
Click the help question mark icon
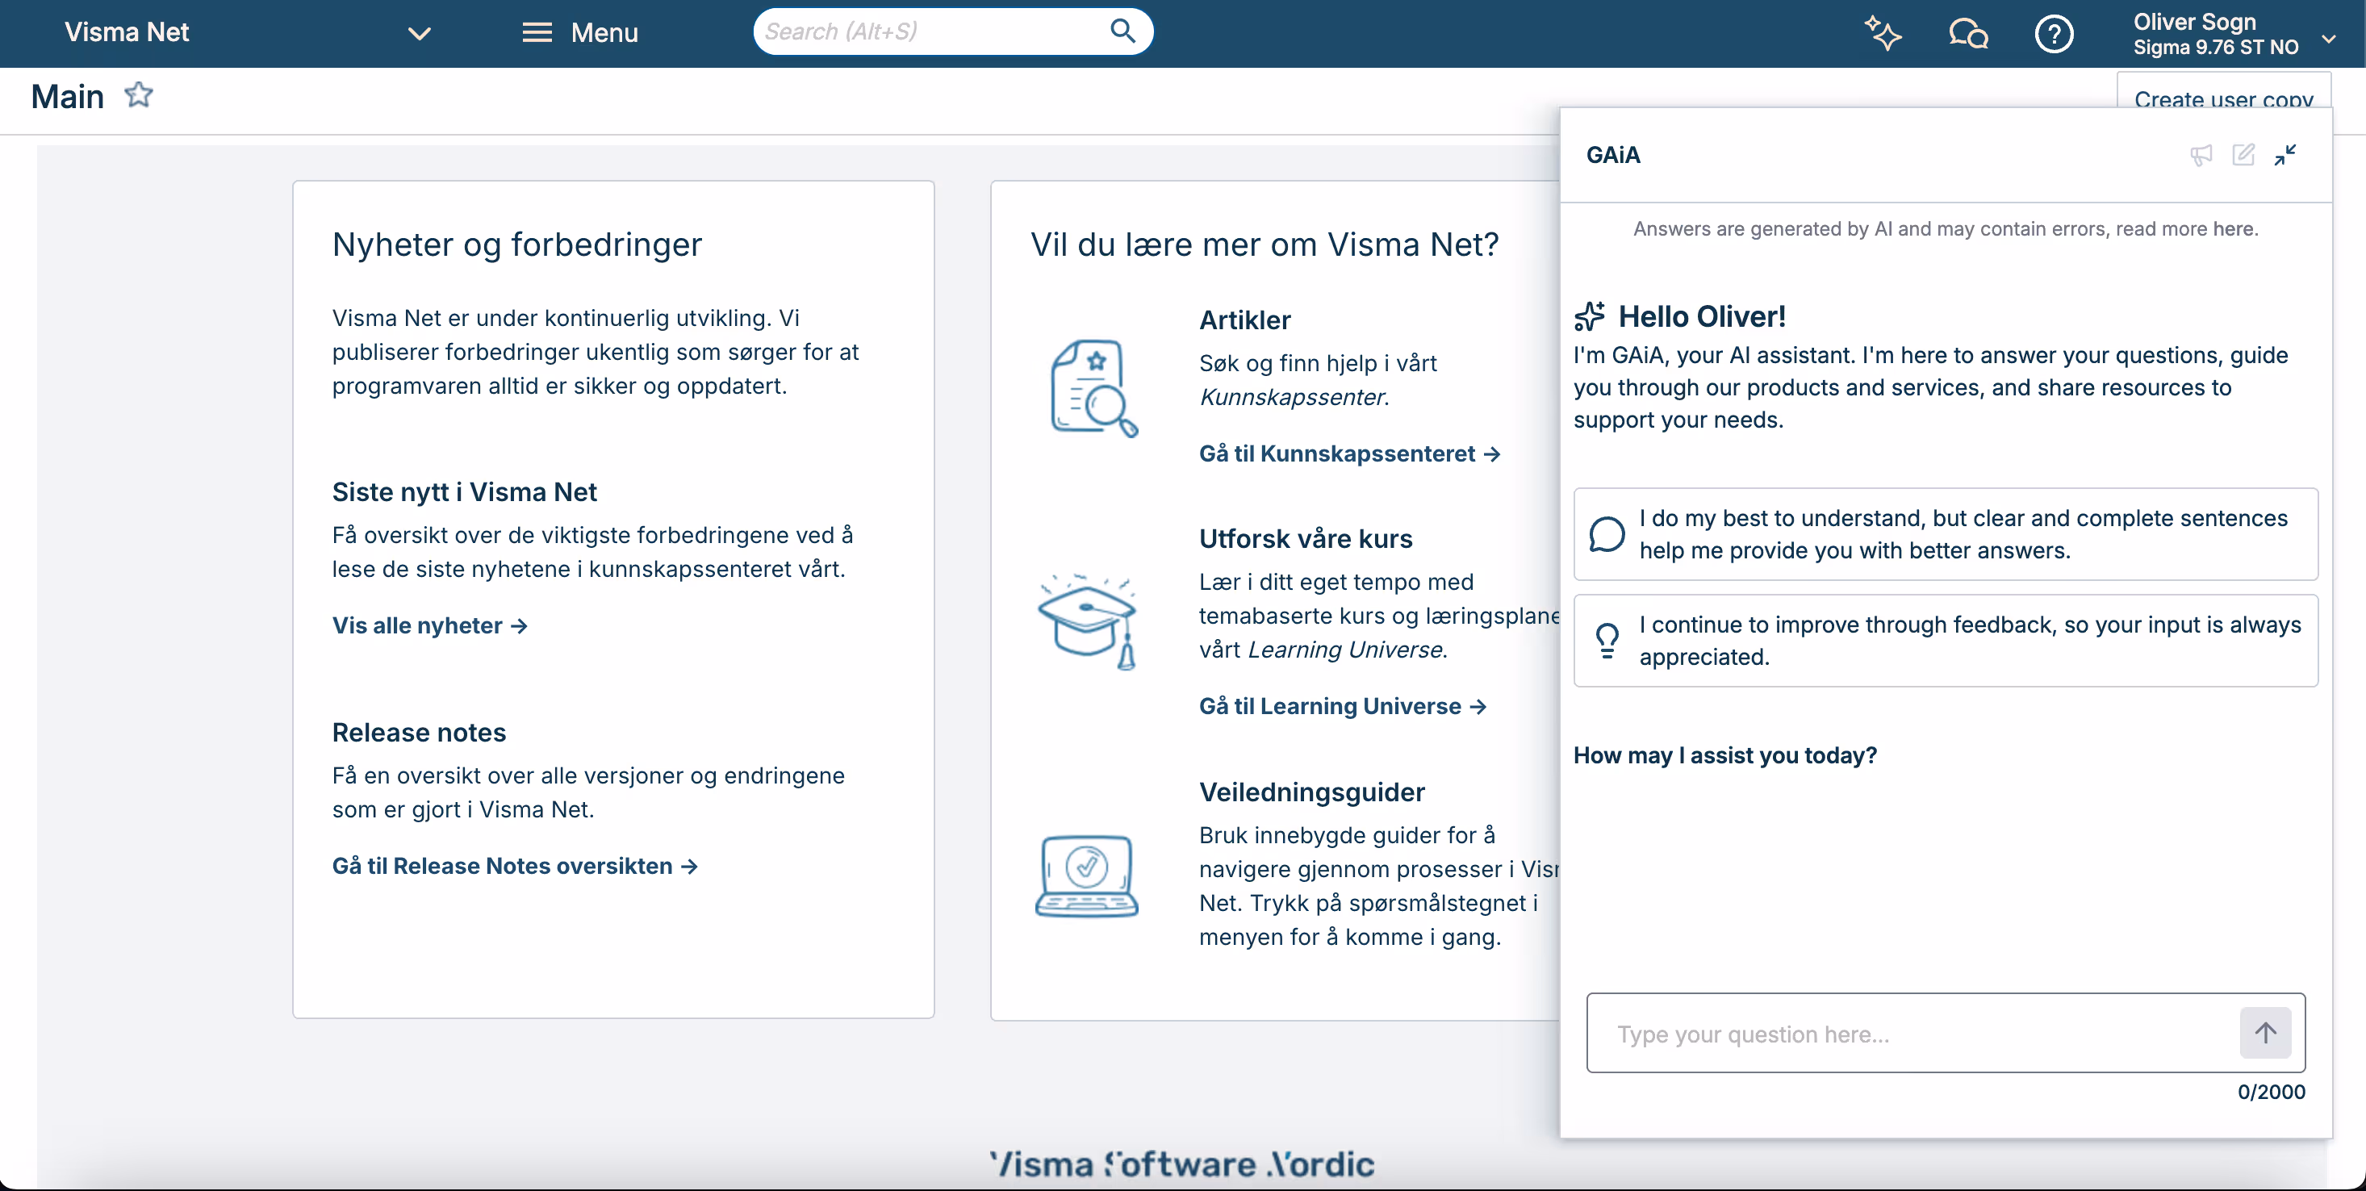click(2054, 34)
